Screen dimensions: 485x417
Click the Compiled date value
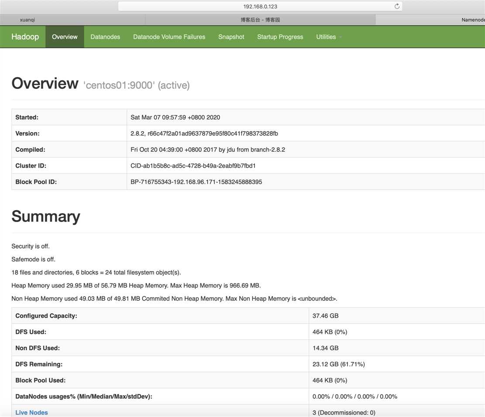(208, 150)
